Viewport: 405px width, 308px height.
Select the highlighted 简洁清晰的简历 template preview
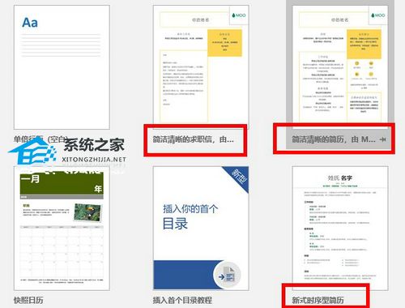(x=340, y=64)
